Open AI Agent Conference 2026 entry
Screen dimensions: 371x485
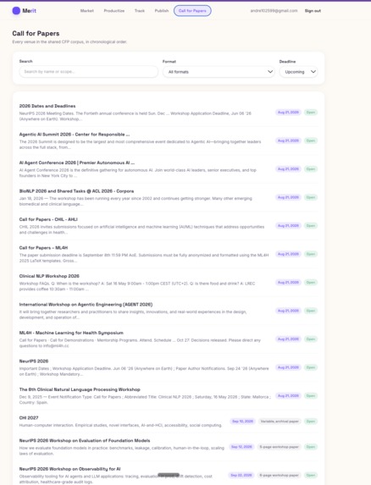77,163
